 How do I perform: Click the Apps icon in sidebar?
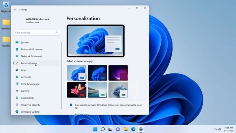coord(17,70)
